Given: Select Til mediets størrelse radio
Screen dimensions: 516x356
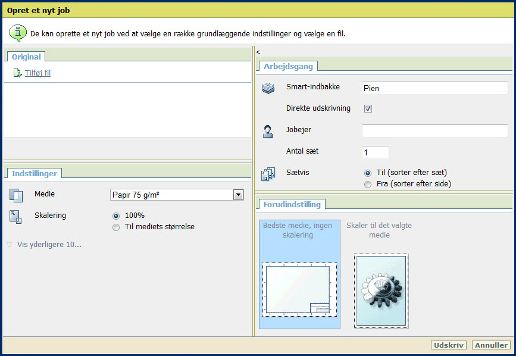Looking at the screenshot, I should (x=116, y=227).
